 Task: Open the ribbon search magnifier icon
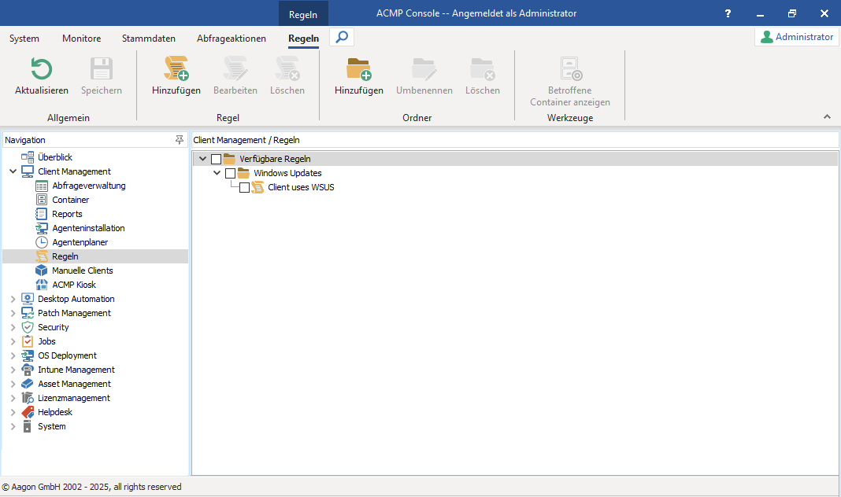point(342,37)
